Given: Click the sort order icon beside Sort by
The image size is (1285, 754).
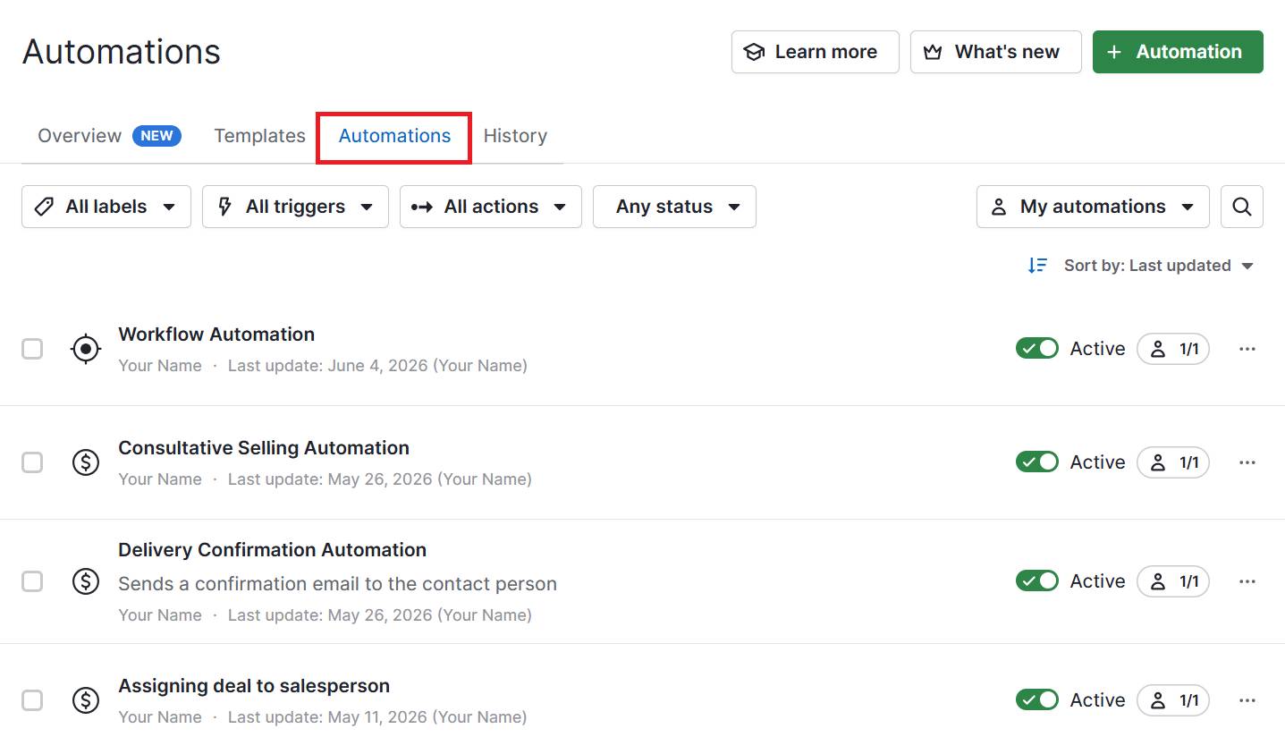Looking at the screenshot, I should pyautogui.click(x=1037, y=266).
